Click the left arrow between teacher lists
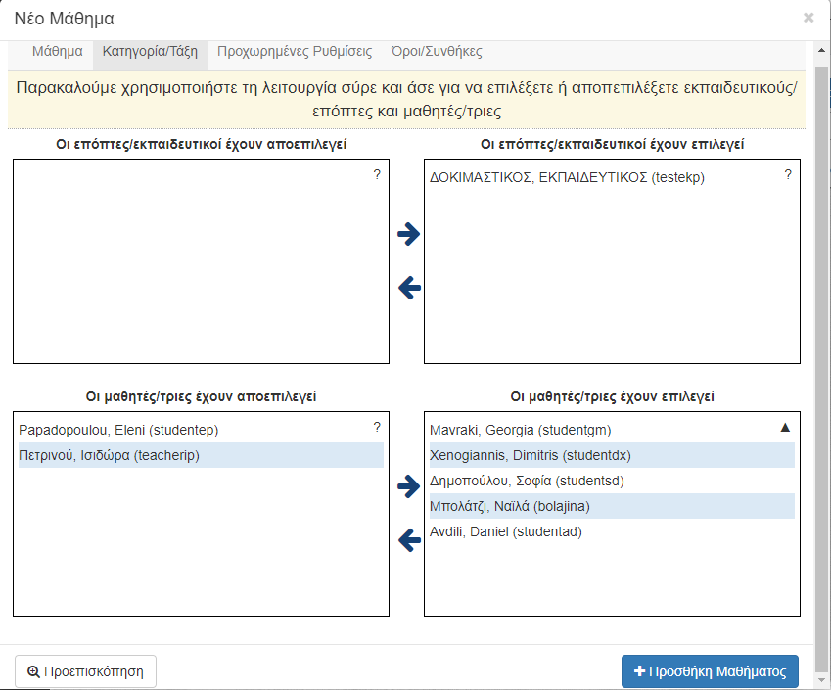Viewport: 831px width, 690px height. point(409,288)
